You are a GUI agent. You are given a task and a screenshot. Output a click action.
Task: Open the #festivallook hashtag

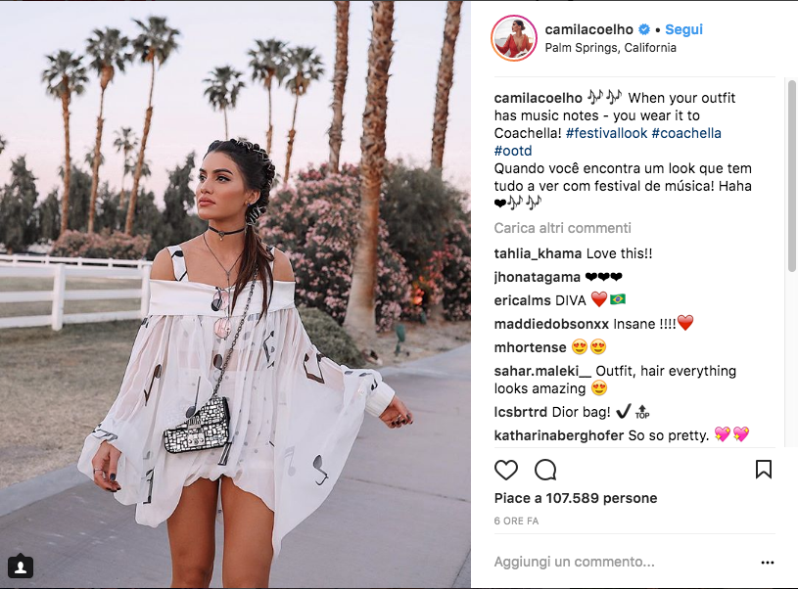point(606,133)
